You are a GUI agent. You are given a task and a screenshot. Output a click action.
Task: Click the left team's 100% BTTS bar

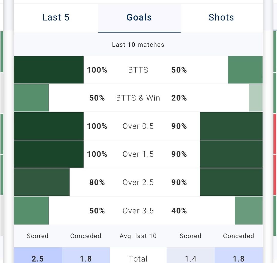click(49, 70)
